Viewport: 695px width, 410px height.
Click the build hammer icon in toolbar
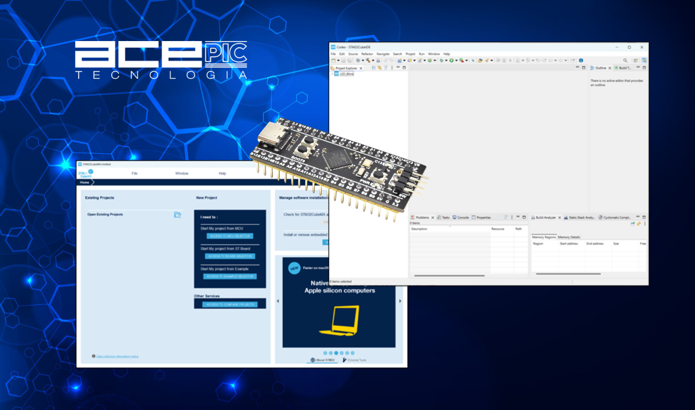coord(367,61)
